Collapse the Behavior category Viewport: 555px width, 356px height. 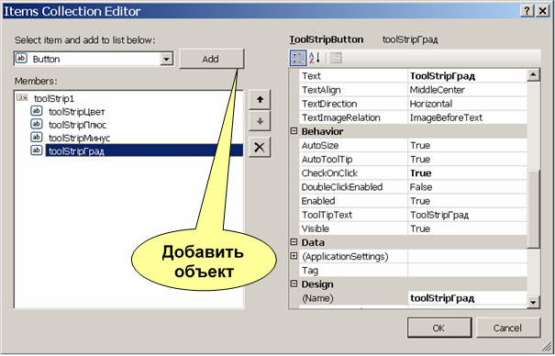coord(294,131)
